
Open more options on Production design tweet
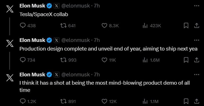click(x=196, y=40)
